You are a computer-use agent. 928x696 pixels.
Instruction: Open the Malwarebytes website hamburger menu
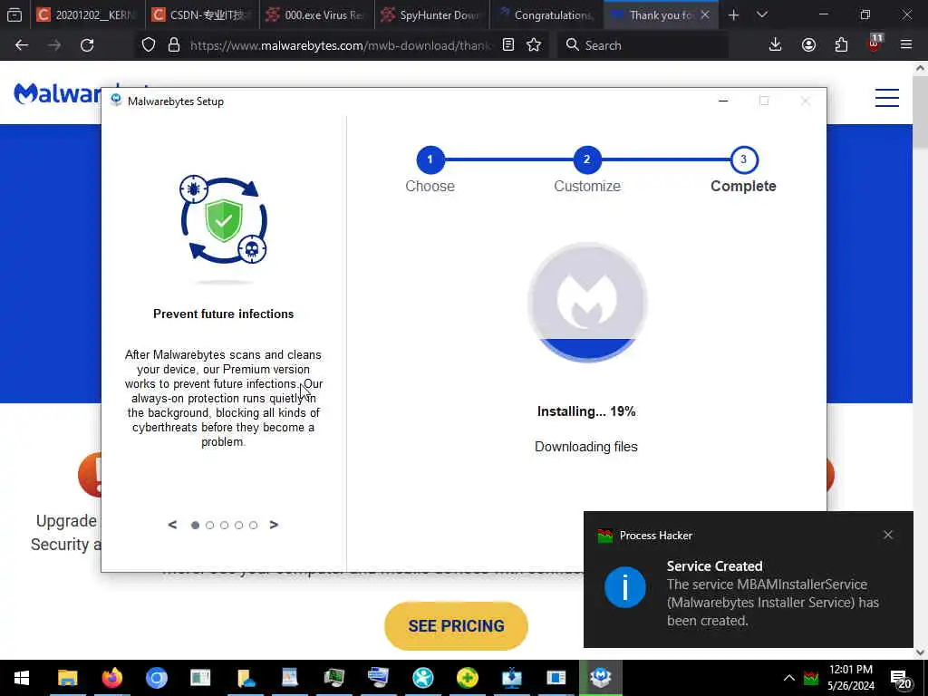click(887, 98)
